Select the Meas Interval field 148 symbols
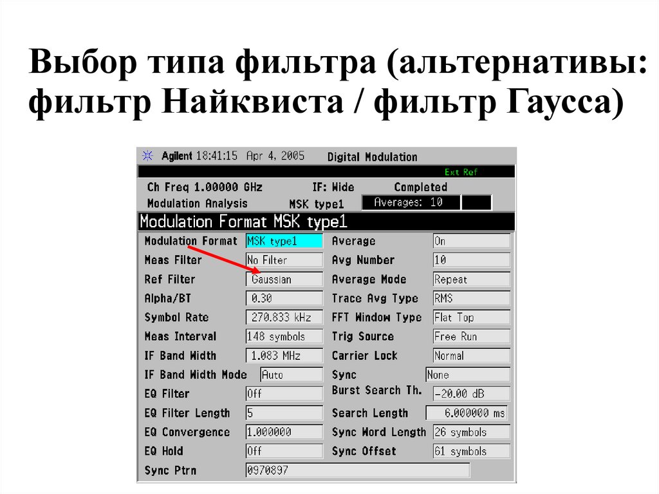 coord(284,336)
